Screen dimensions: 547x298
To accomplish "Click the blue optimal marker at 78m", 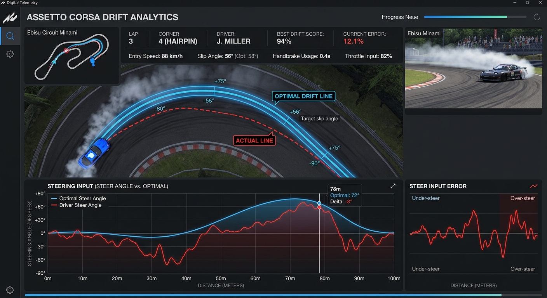I will pyautogui.click(x=319, y=203).
